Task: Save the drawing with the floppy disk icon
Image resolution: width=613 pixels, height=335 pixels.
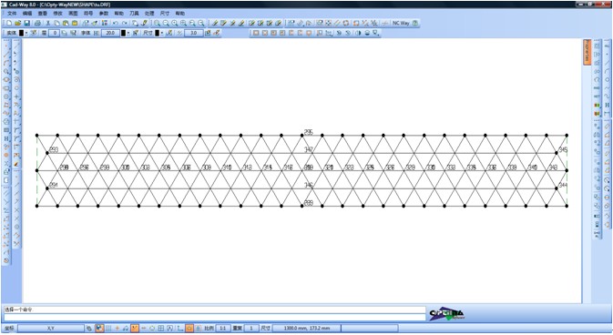Action: click(x=26, y=23)
